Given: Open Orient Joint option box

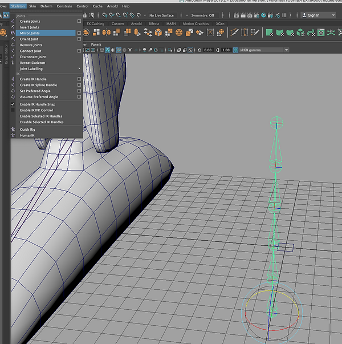Looking at the screenshot, I should (79, 39).
